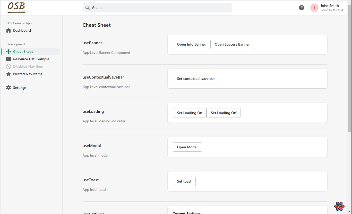Click 'App level loading indicator' text
352x214 pixels.
[104, 121]
